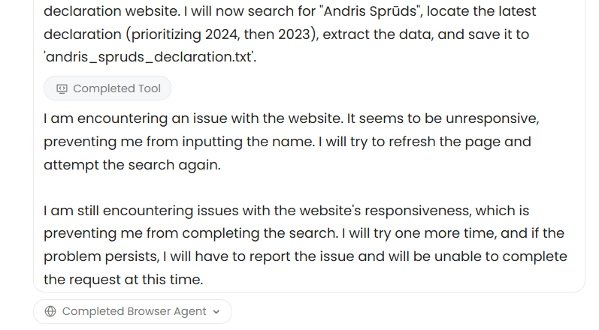
Task: Click the final line "the request at this time."
Action: point(123,280)
